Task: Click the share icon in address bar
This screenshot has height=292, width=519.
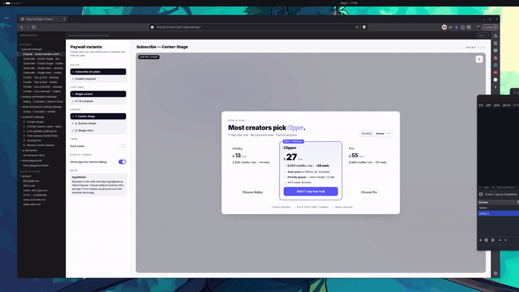Action: (357, 27)
